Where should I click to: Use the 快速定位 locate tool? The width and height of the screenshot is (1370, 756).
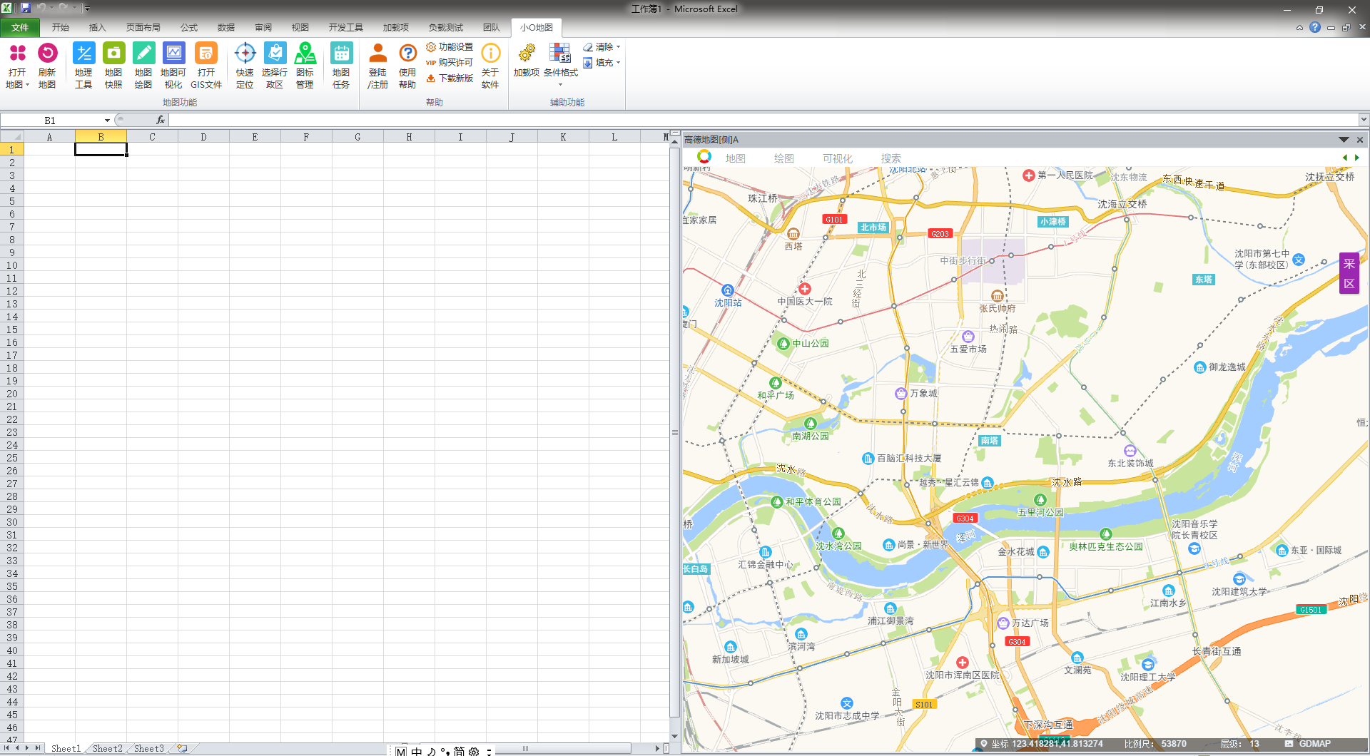coord(245,66)
